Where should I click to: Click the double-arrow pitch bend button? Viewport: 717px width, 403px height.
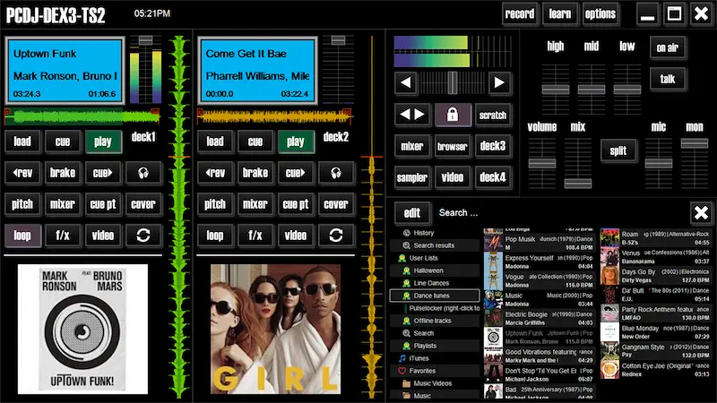(412, 115)
